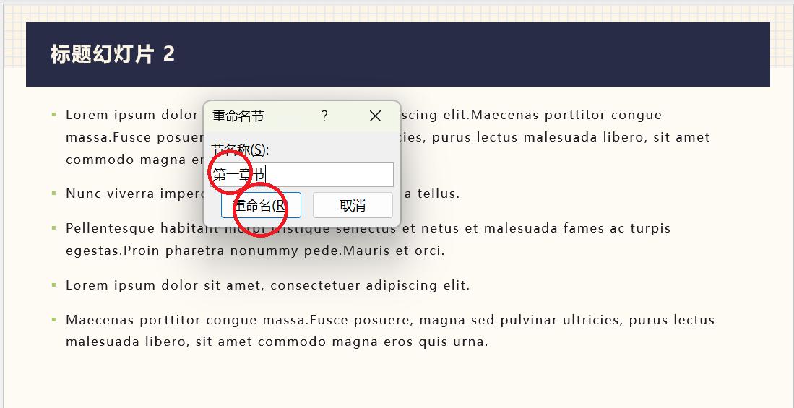Close the 重命名节 dialog with X

375,116
